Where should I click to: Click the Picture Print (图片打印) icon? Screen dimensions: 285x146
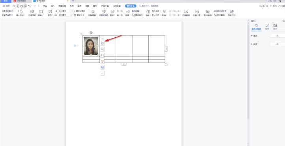[x=232, y=11]
